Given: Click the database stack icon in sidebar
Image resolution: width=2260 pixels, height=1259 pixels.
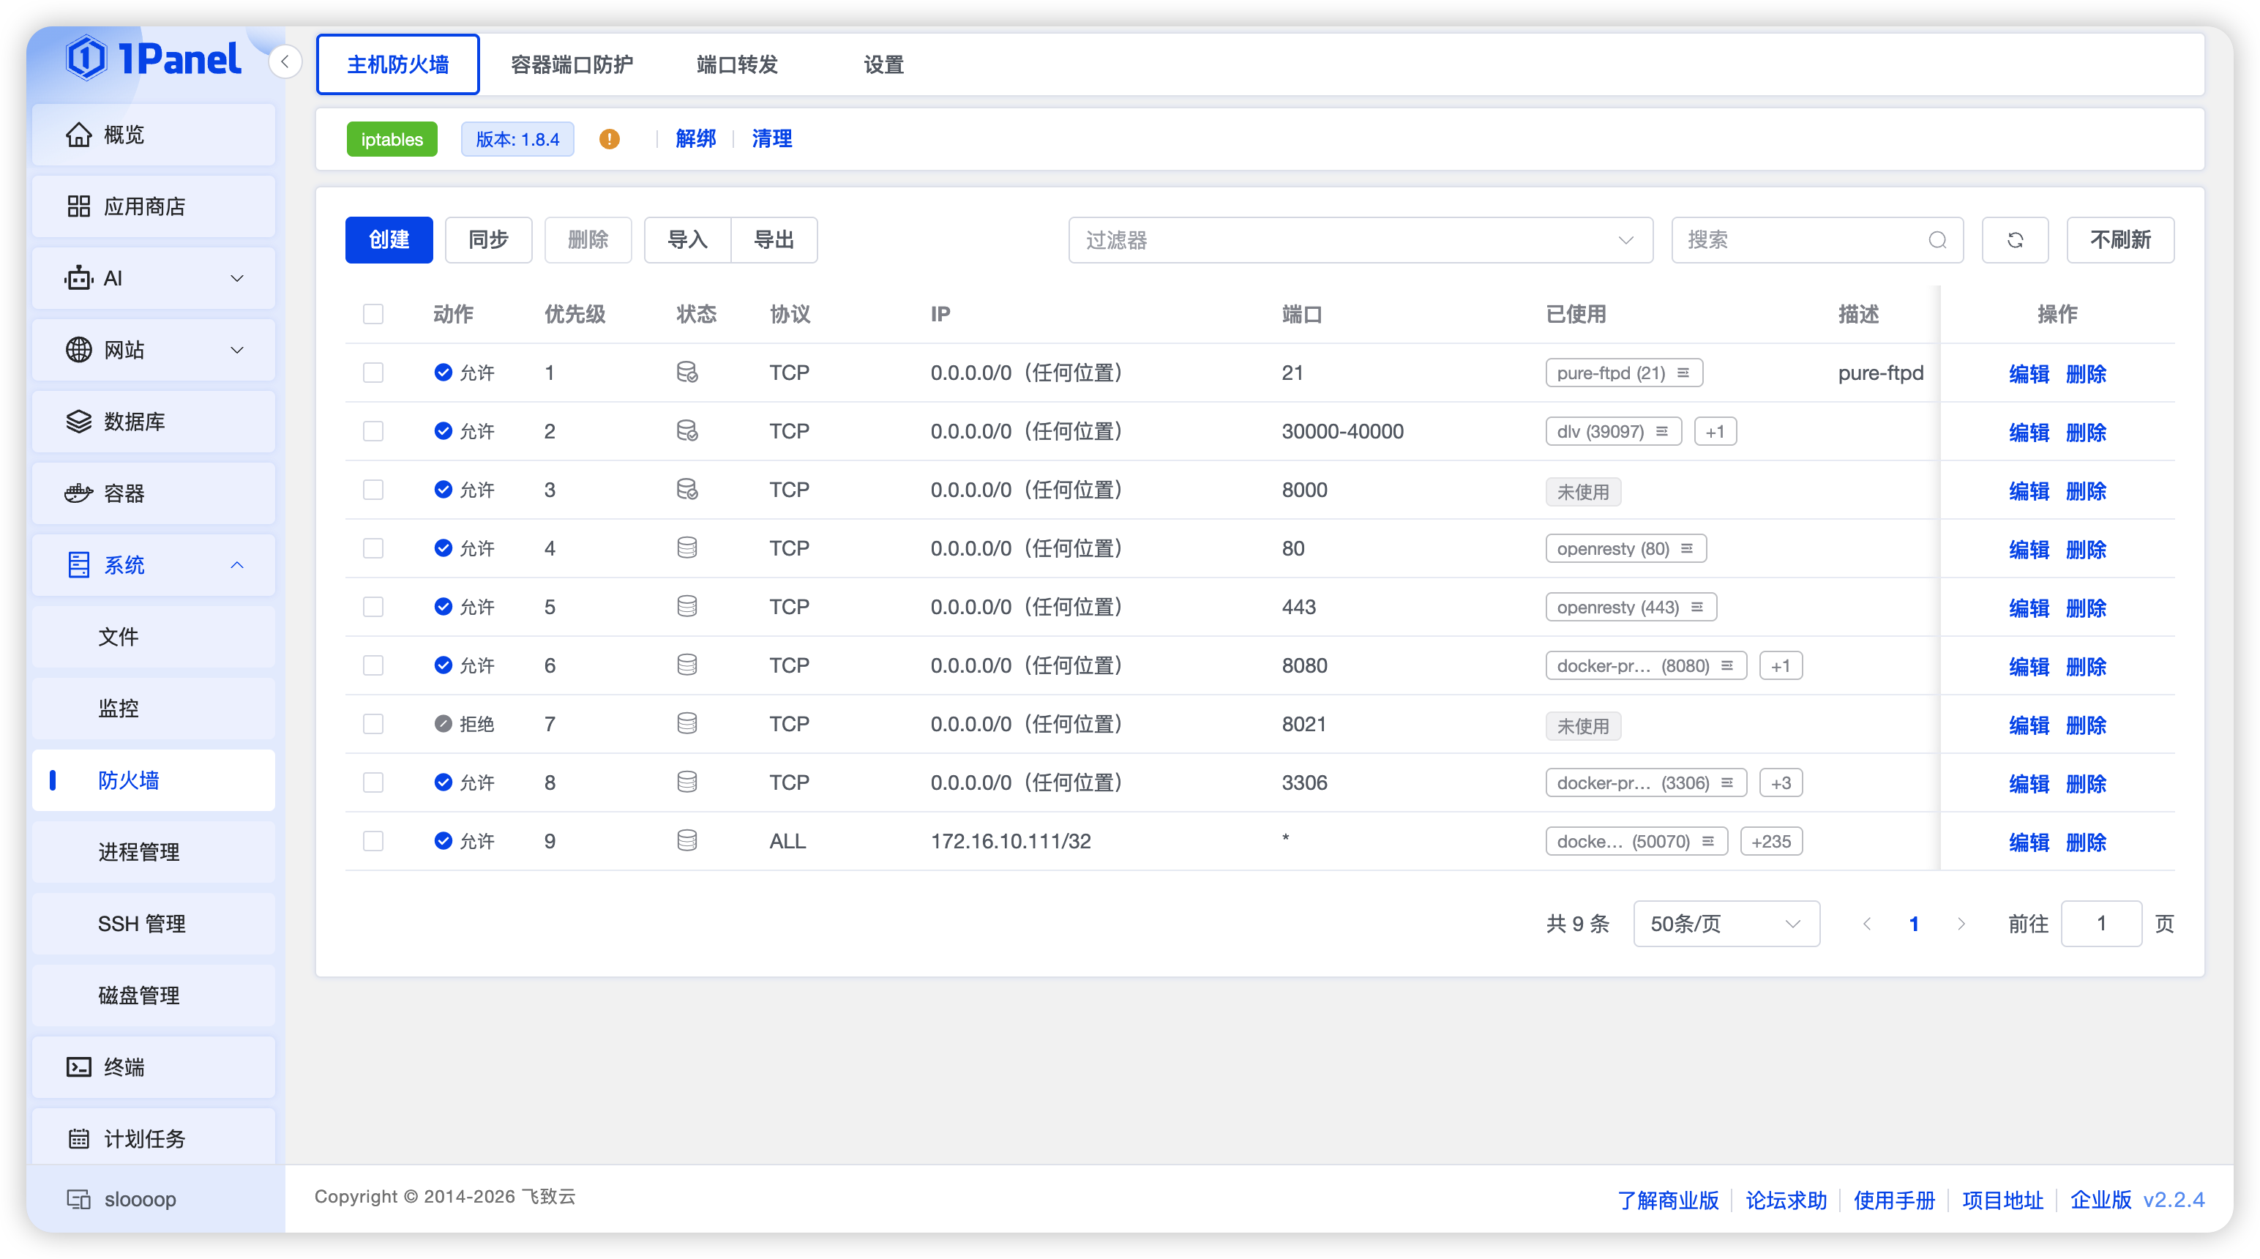Looking at the screenshot, I should pyautogui.click(x=79, y=421).
